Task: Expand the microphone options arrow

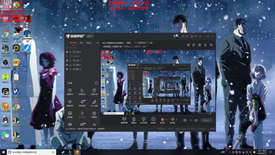Action: point(166,120)
